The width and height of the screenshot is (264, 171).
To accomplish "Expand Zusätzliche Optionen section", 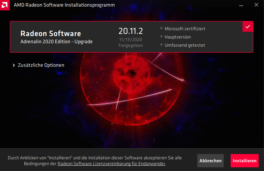I will [39, 65].
